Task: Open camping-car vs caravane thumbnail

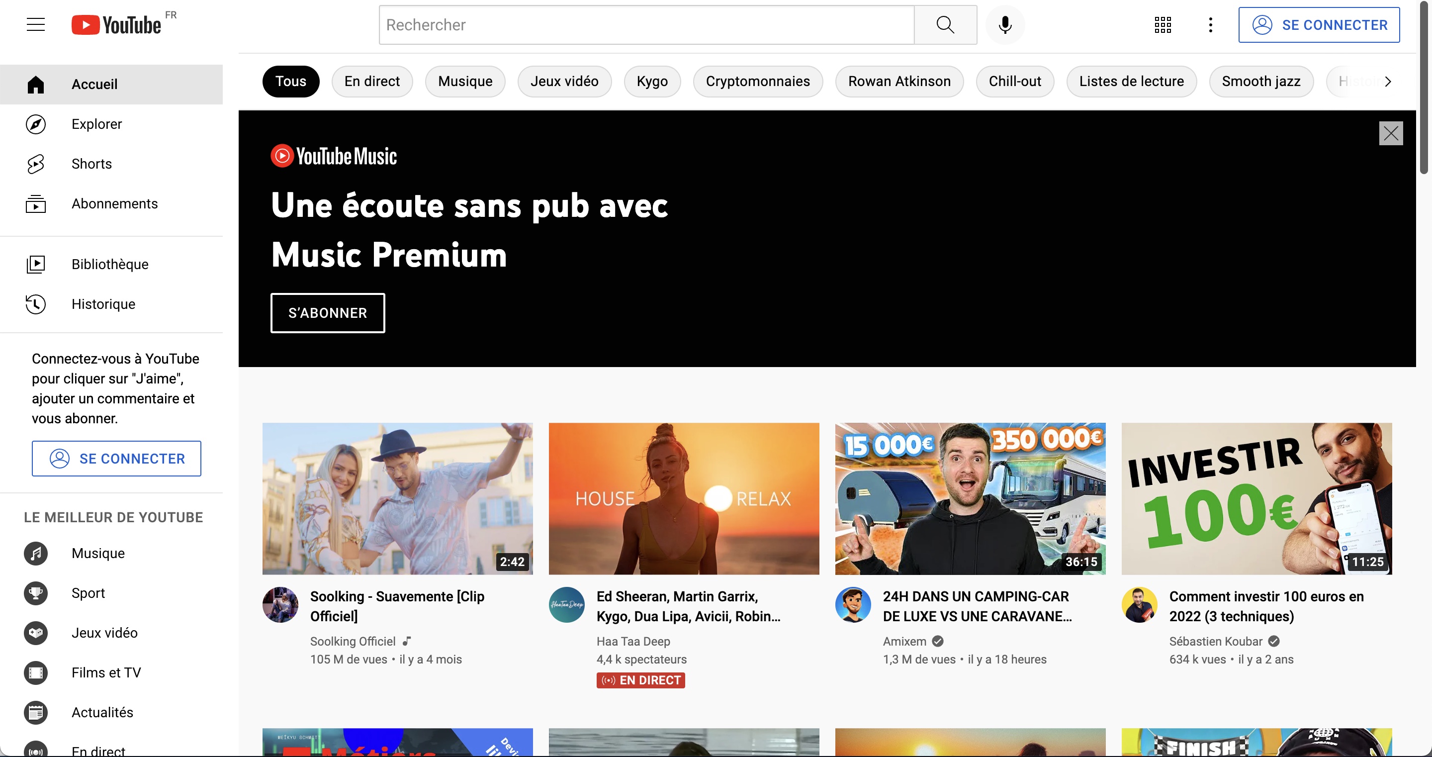Action: [x=970, y=499]
